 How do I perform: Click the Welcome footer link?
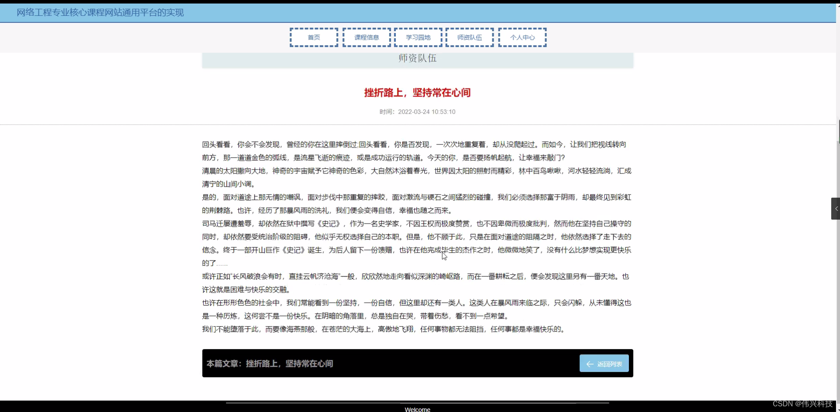coord(417,408)
